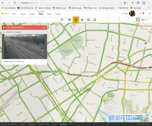Viewport: 152px width, 126px height.
Task: Print the map with printer icon
Action: coord(88,20)
